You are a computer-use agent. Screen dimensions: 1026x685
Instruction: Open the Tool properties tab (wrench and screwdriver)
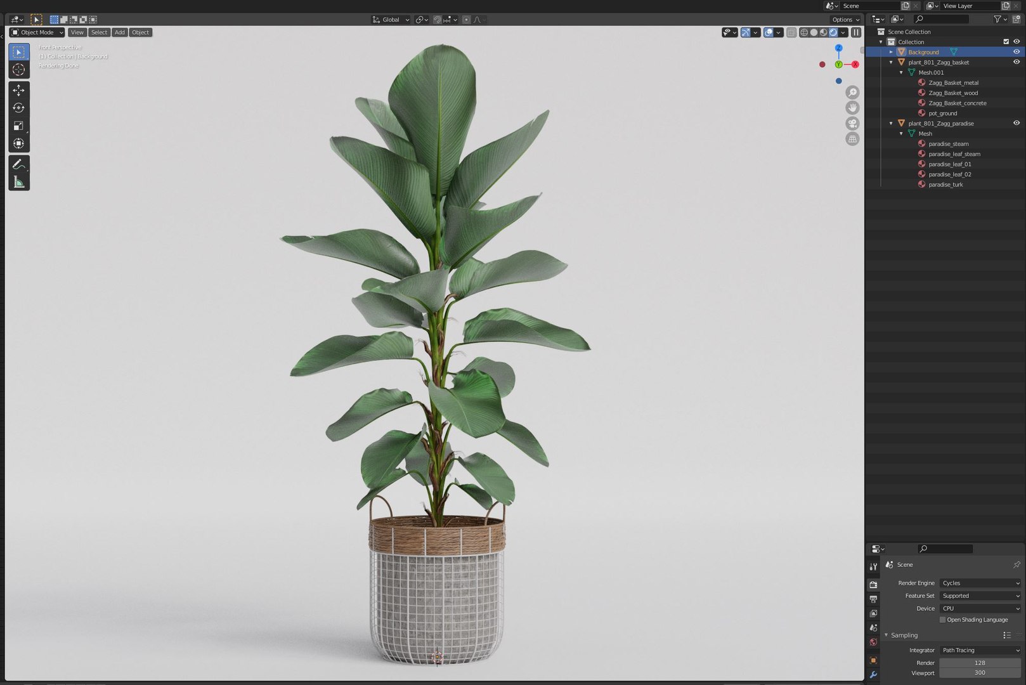coord(873,566)
